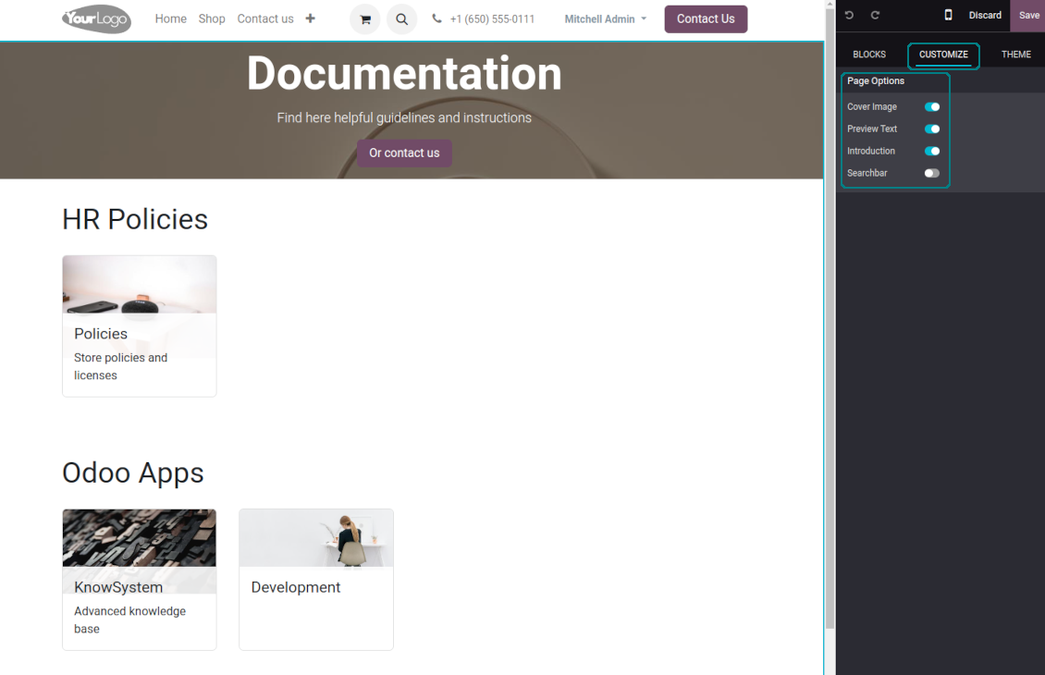Open the Theme tab
The width and height of the screenshot is (1045, 675).
(1015, 55)
